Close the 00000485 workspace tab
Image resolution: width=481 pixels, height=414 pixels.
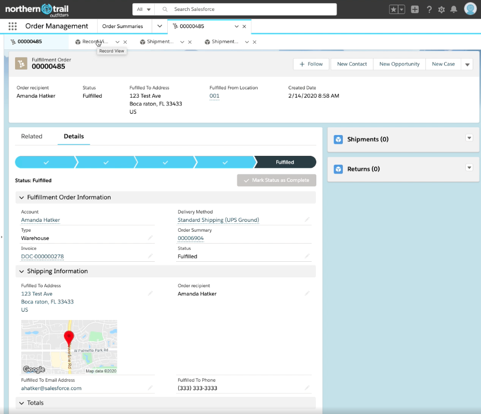click(x=244, y=26)
